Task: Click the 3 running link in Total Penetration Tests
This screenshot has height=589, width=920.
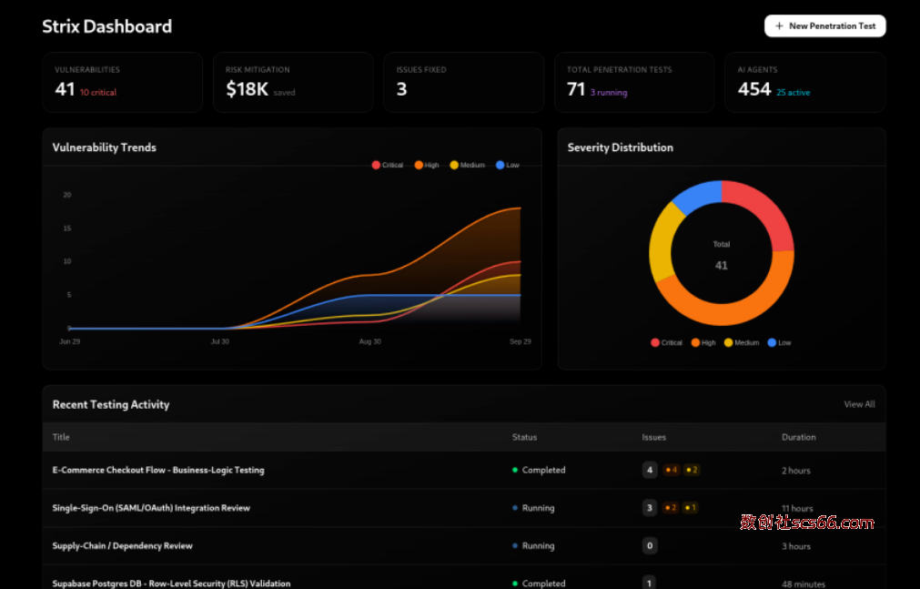Action: pyautogui.click(x=609, y=93)
